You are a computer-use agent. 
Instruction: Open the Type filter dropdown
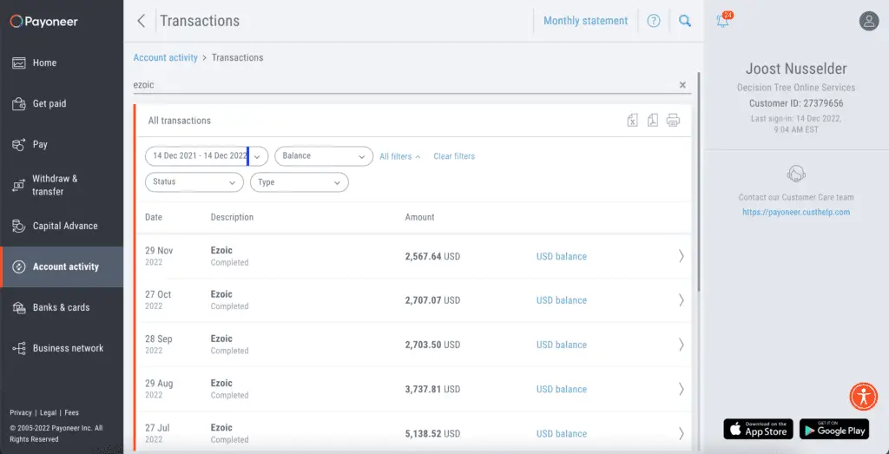pyautogui.click(x=300, y=182)
